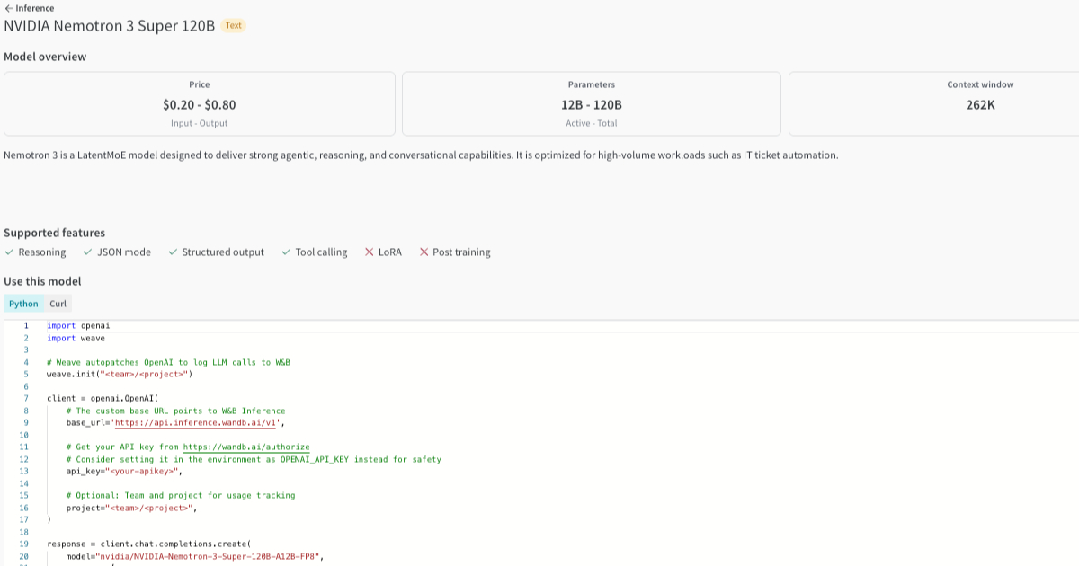The width and height of the screenshot is (1079, 566).
Task: Click the checkmark icon next to Reasoning
Action: (9, 252)
